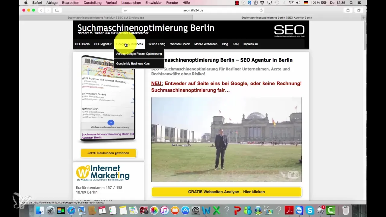Launch Microsoft Word from Dock
The height and width of the screenshot is (217, 386).
[x=206, y=210]
